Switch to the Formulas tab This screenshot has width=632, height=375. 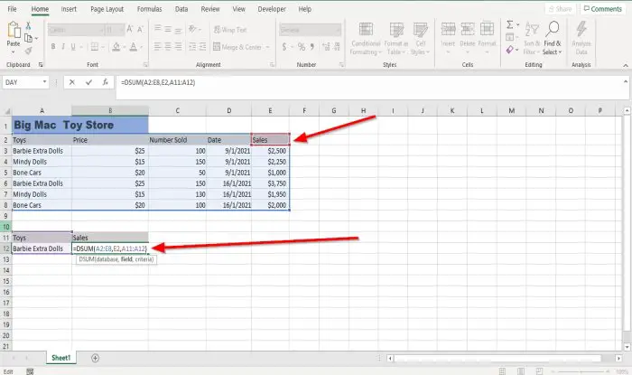coord(149,9)
